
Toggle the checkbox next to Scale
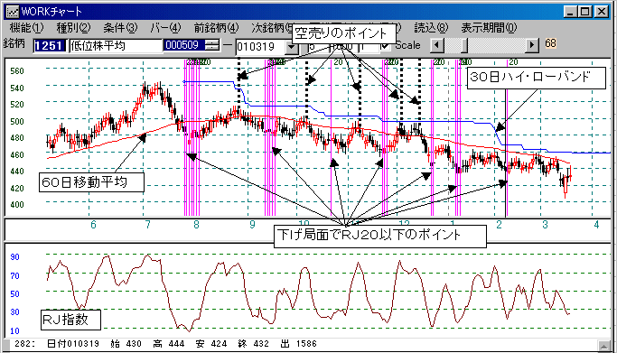click(x=385, y=46)
